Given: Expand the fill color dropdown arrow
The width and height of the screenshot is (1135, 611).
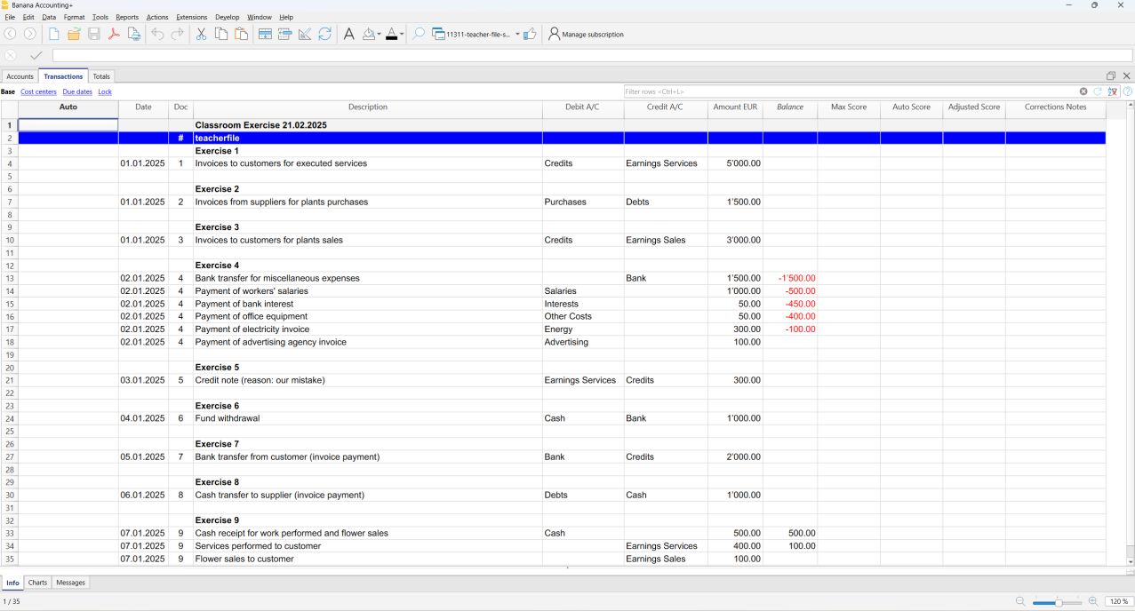Looking at the screenshot, I should (380, 35).
